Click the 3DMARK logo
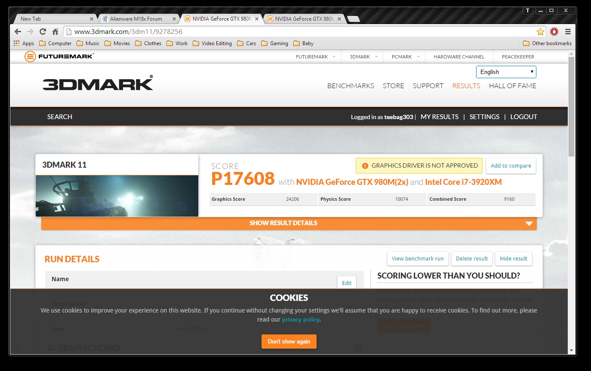This screenshot has width=591, height=371. point(98,83)
